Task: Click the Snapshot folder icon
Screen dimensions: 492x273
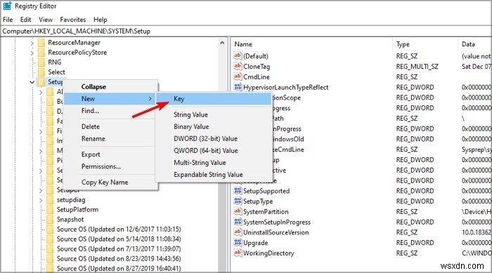Action: click(50, 220)
